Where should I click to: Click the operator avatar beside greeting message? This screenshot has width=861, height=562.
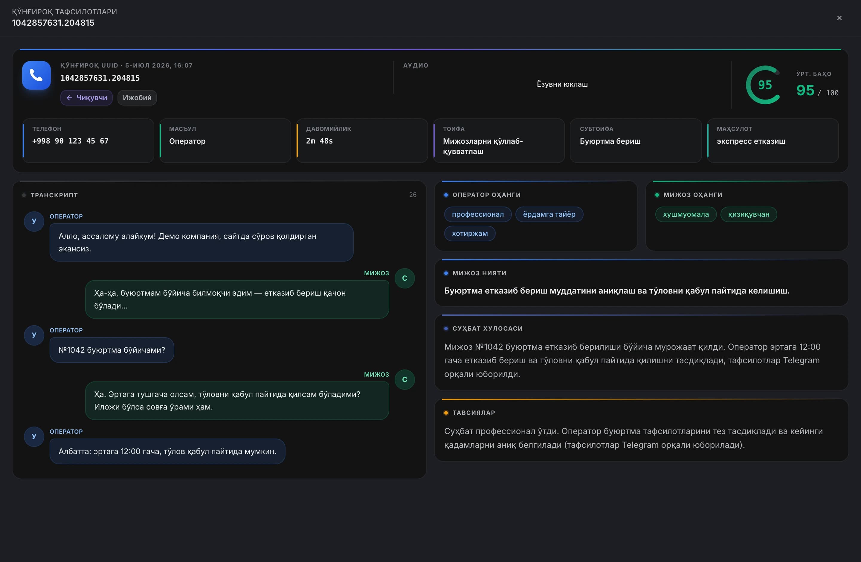[x=34, y=221]
